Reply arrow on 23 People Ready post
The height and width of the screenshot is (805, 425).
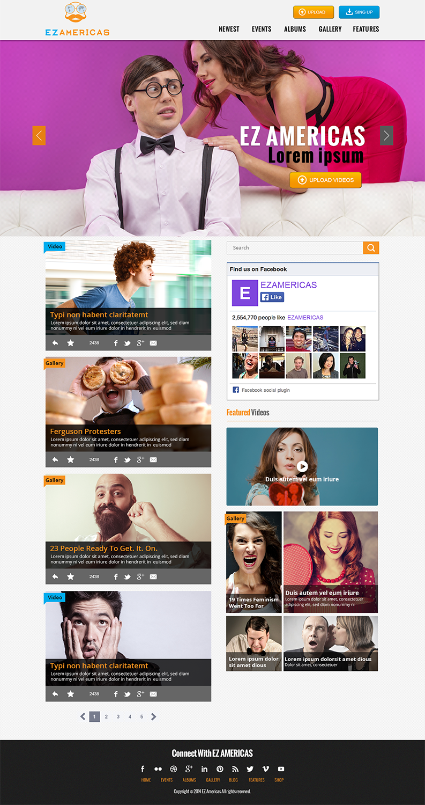coord(55,576)
